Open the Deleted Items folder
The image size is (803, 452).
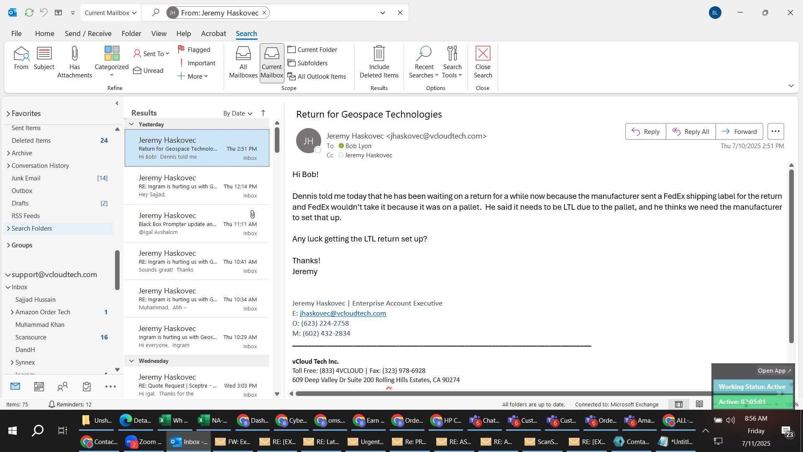(x=31, y=141)
